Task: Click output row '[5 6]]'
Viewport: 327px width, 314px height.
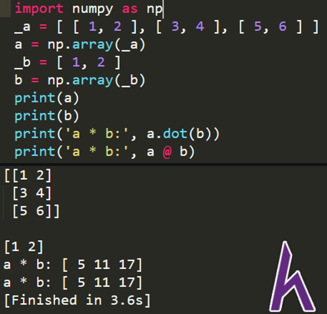Action: (x=36, y=211)
